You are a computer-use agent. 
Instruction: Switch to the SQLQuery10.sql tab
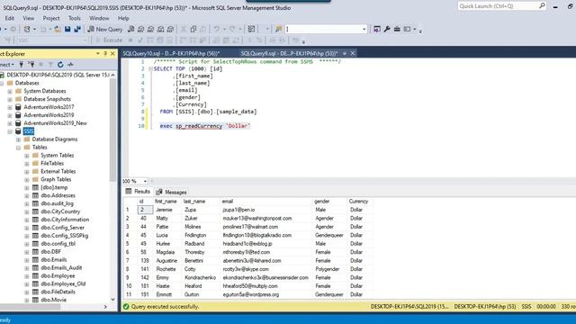pyautogui.click(x=171, y=53)
